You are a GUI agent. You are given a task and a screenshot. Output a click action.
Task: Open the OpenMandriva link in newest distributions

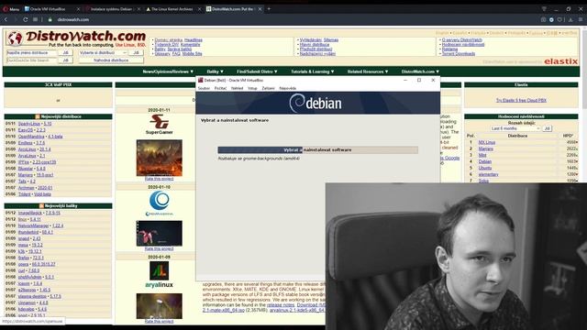(31, 137)
